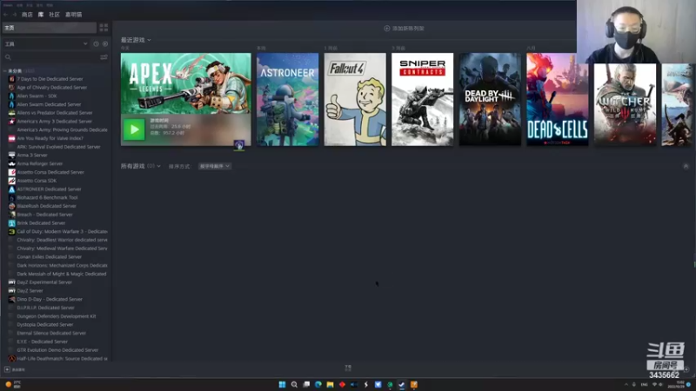Click the forward navigation arrow

[x=15, y=15]
